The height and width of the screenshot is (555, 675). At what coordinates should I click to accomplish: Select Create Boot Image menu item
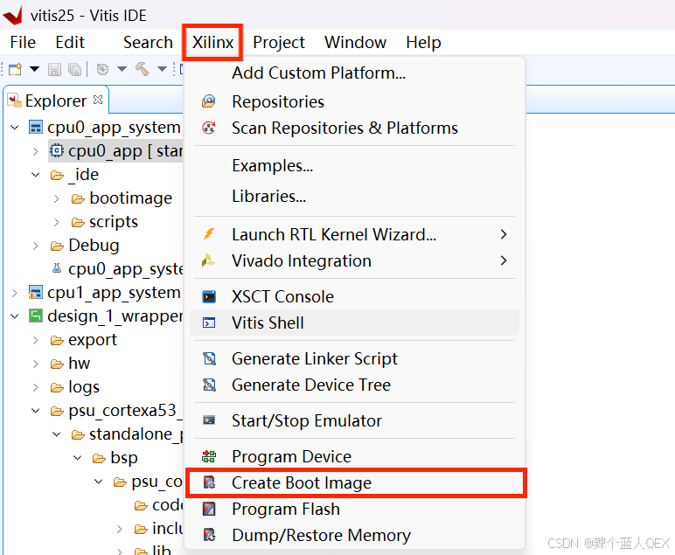click(354, 482)
